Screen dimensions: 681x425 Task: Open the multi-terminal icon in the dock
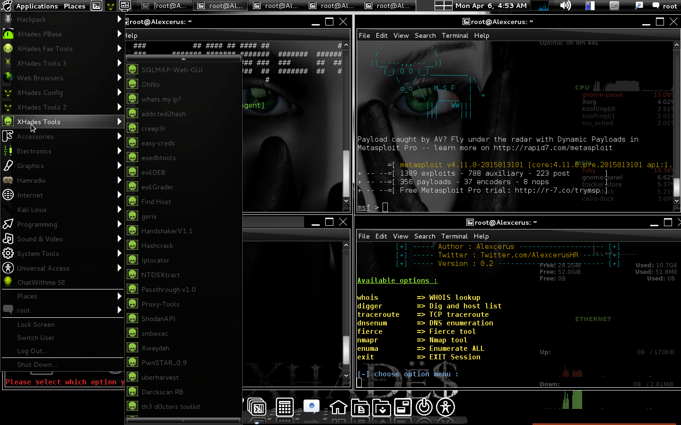(x=257, y=408)
